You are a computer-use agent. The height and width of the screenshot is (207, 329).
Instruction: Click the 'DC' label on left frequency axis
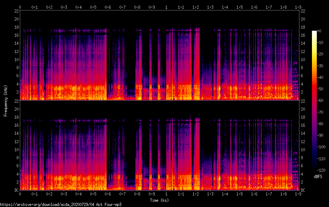pyautogui.click(x=17, y=190)
